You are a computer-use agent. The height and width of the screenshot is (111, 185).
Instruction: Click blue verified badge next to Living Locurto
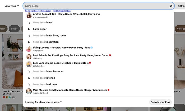[91, 48]
